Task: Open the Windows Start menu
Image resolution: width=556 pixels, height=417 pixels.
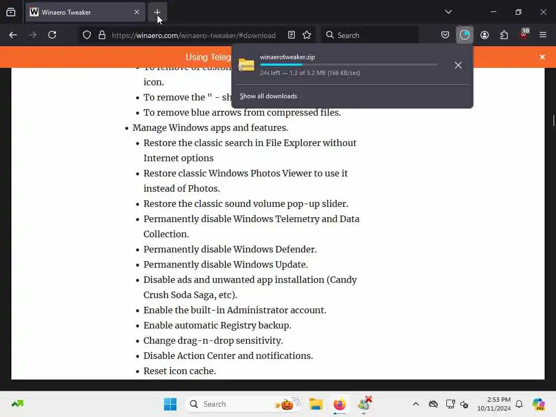Action: coord(170,404)
